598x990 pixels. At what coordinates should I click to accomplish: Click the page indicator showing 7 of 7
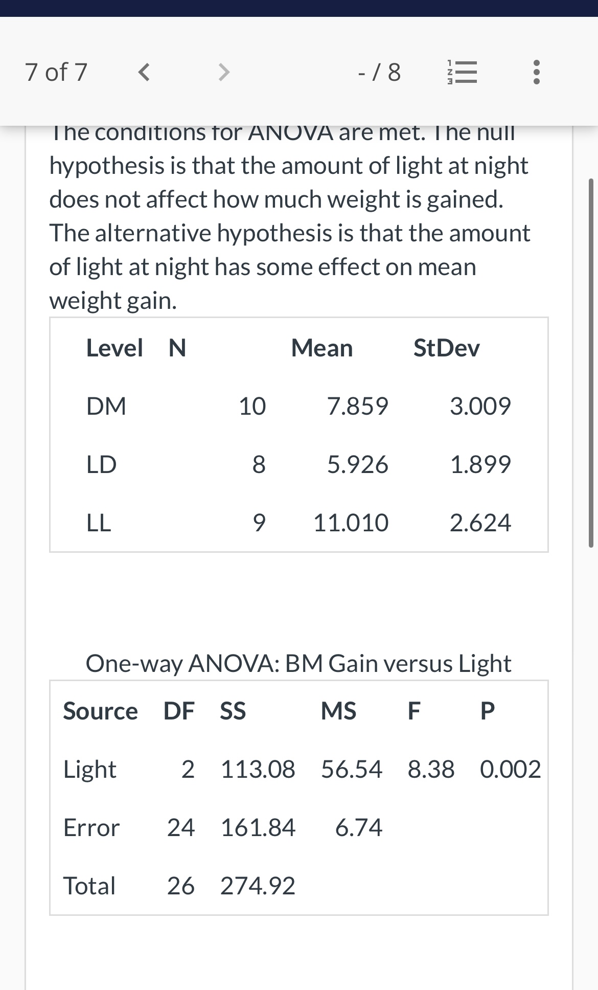tap(56, 73)
